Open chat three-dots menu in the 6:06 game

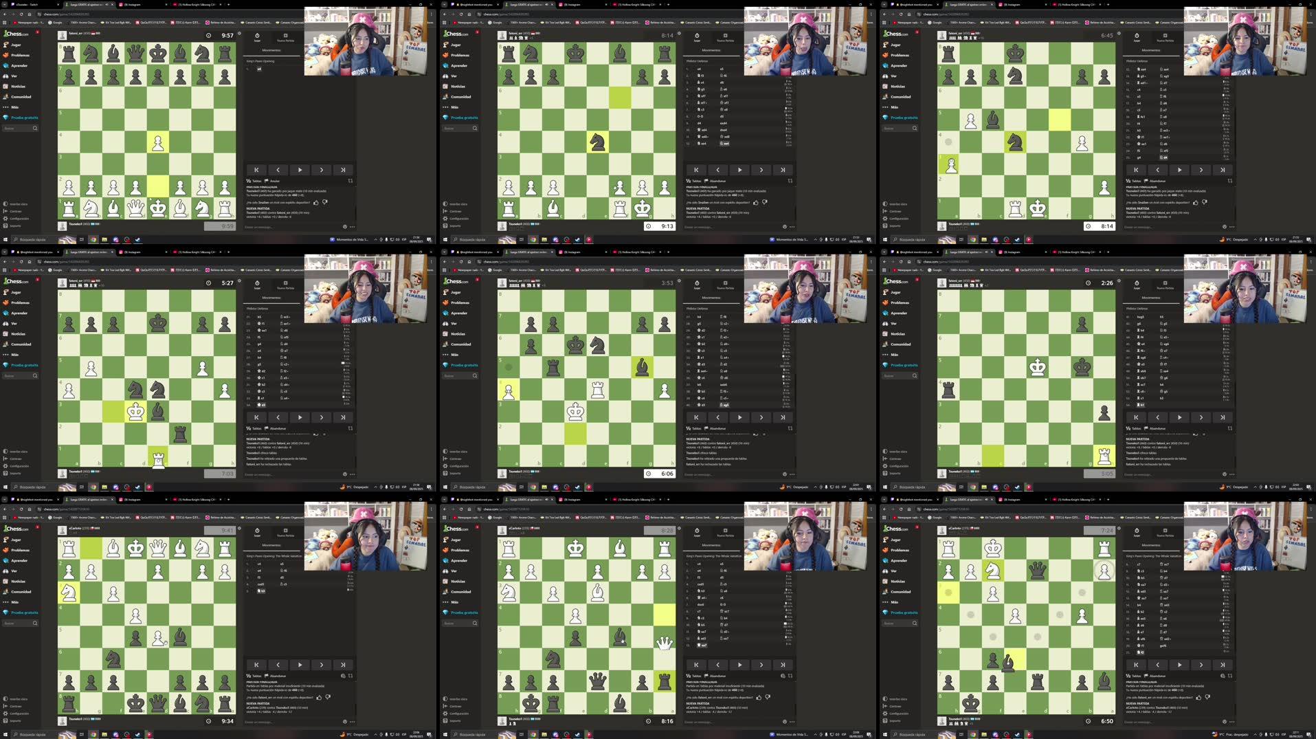(792, 474)
